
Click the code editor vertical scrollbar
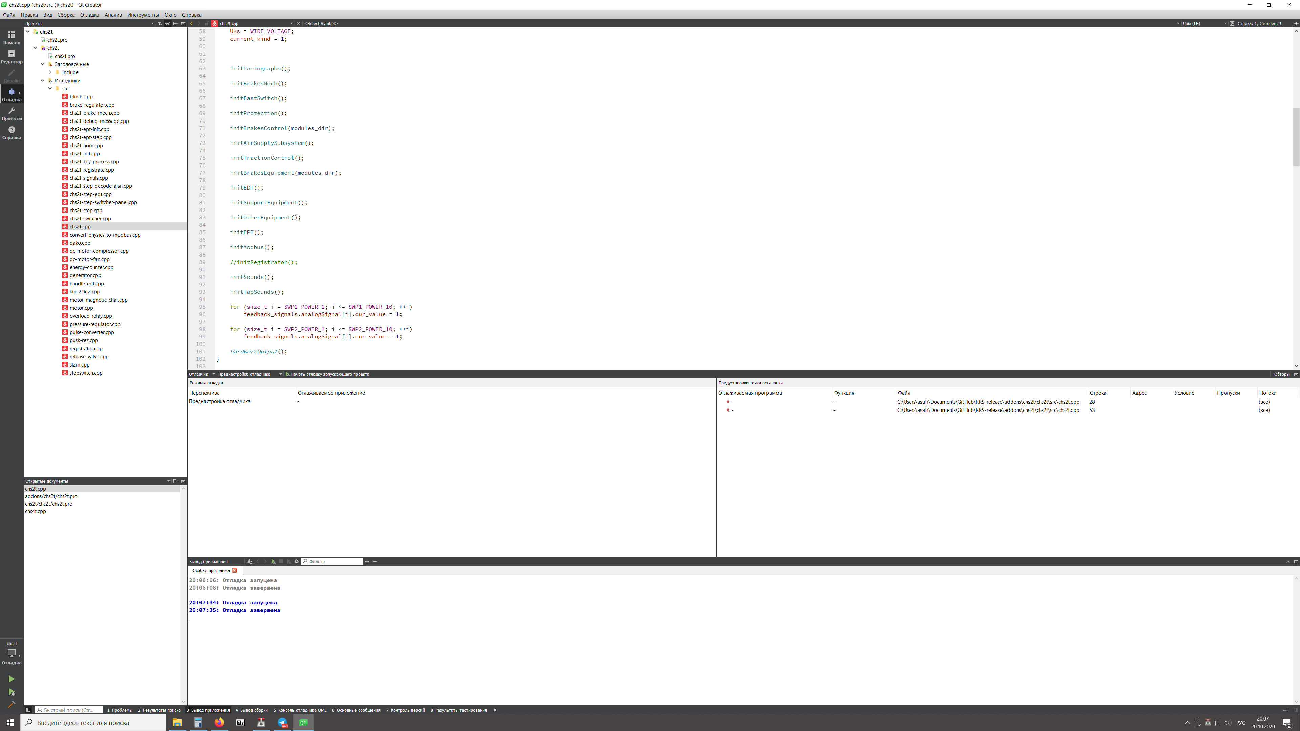1296,137
